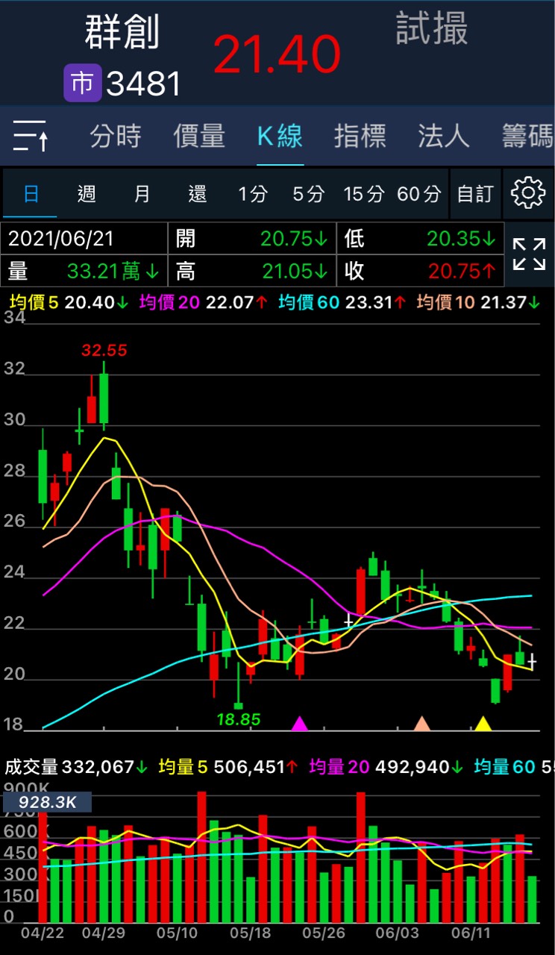
Task: Choose the 5分 interval
Action: (x=308, y=195)
